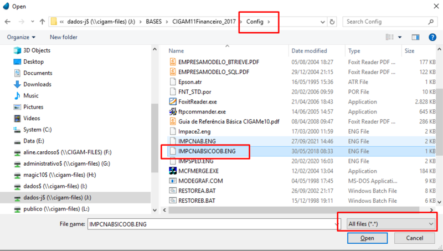Select the MCFMERGE.EXE application icon
This screenshot has height=251, width=443.
[x=173, y=171]
